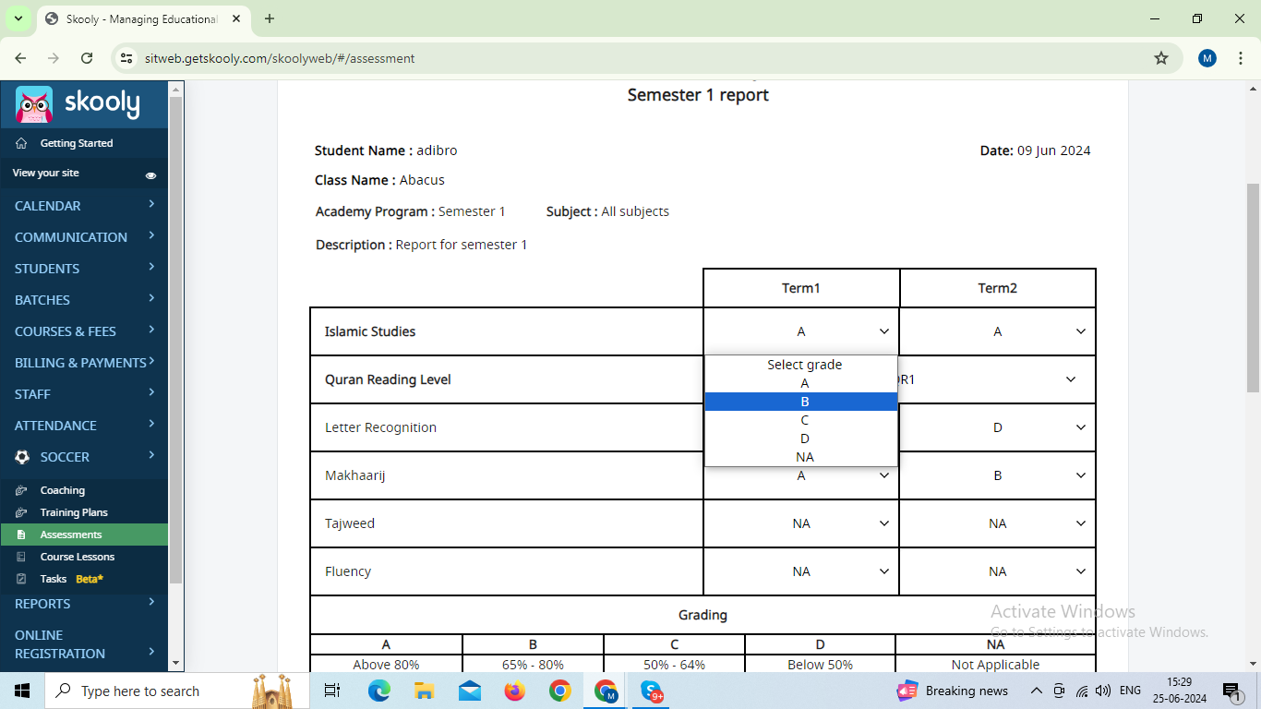
Task: Open Task View in the taskbar
Action: tap(332, 691)
